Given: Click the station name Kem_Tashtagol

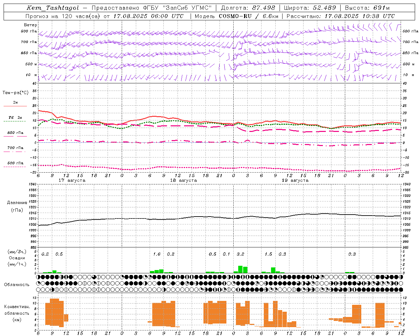Looking at the screenshot, I should tap(52, 8).
